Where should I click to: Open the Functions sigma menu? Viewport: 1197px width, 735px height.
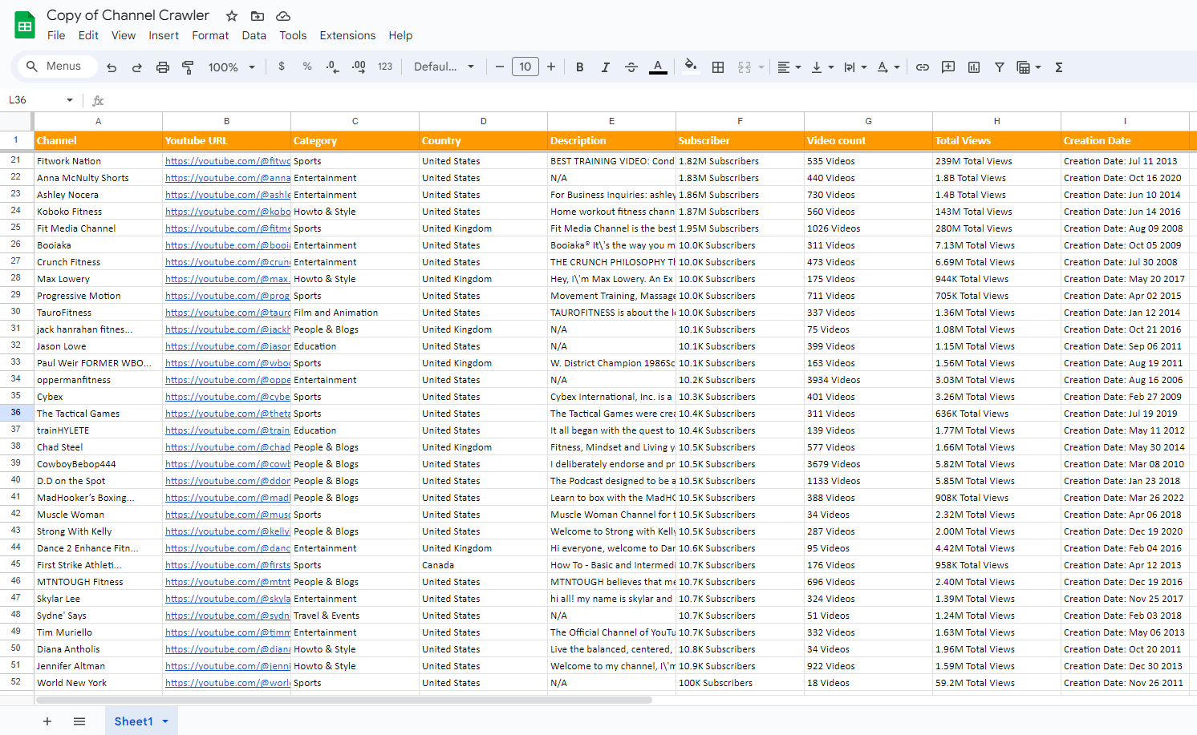coord(1059,67)
